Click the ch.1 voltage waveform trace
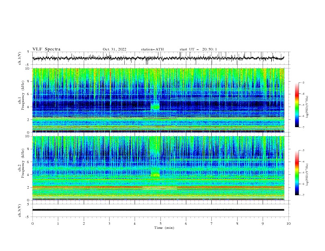The width and height of the screenshot is (325, 251). tap(158, 58)
